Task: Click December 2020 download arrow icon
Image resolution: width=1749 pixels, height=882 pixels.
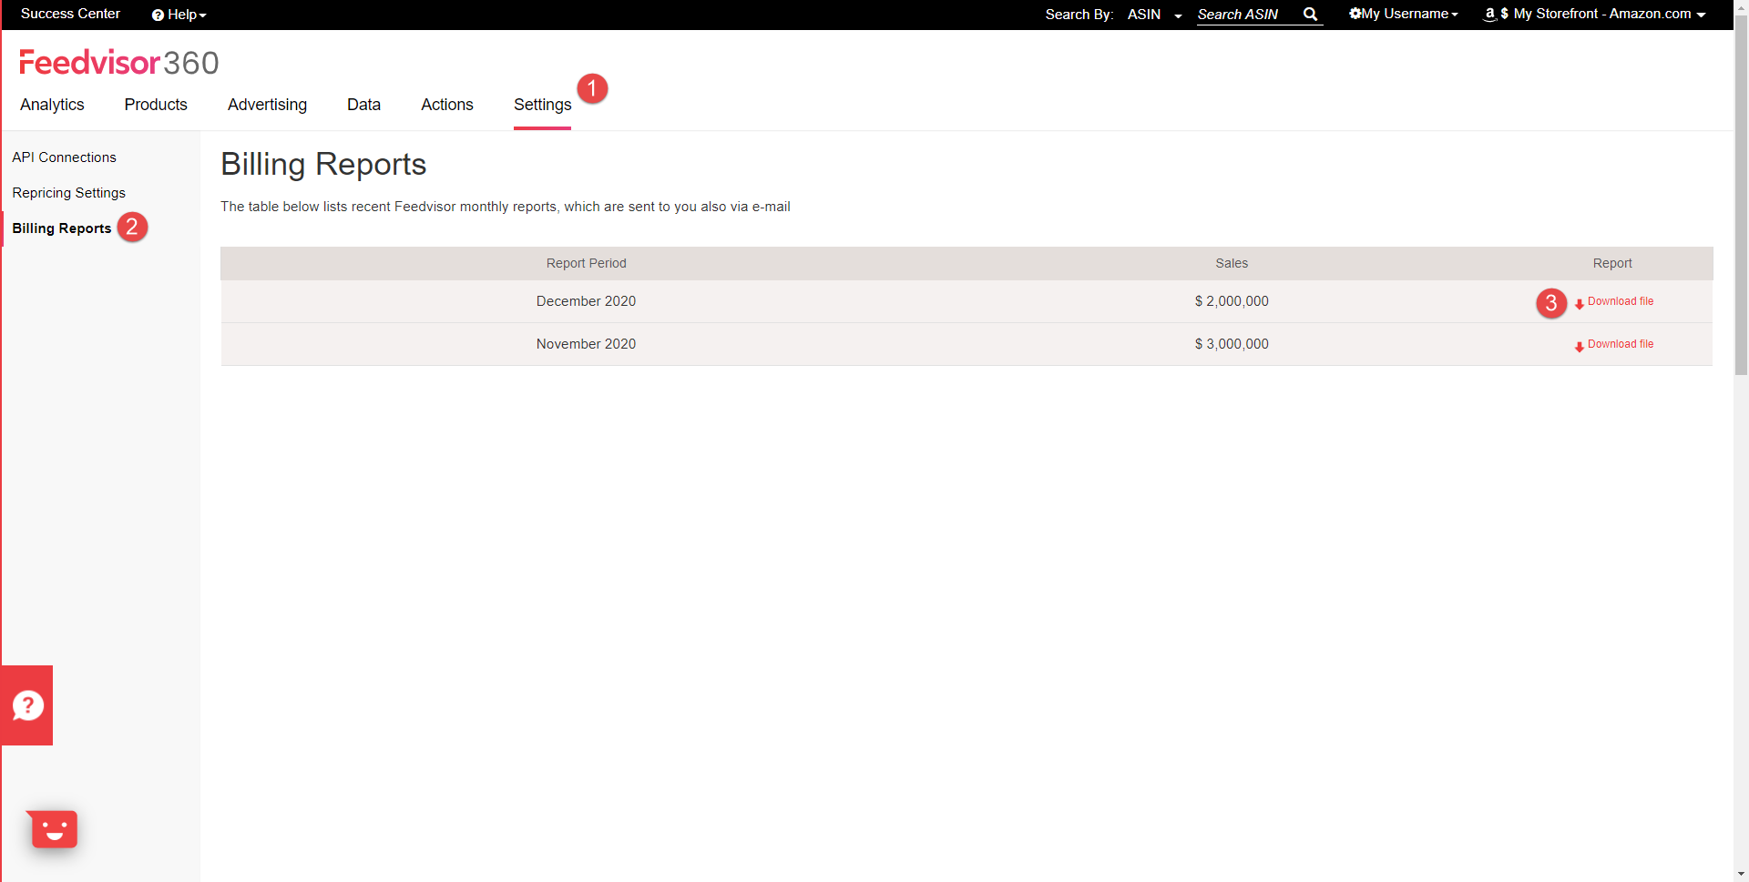Action: (x=1580, y=303)
